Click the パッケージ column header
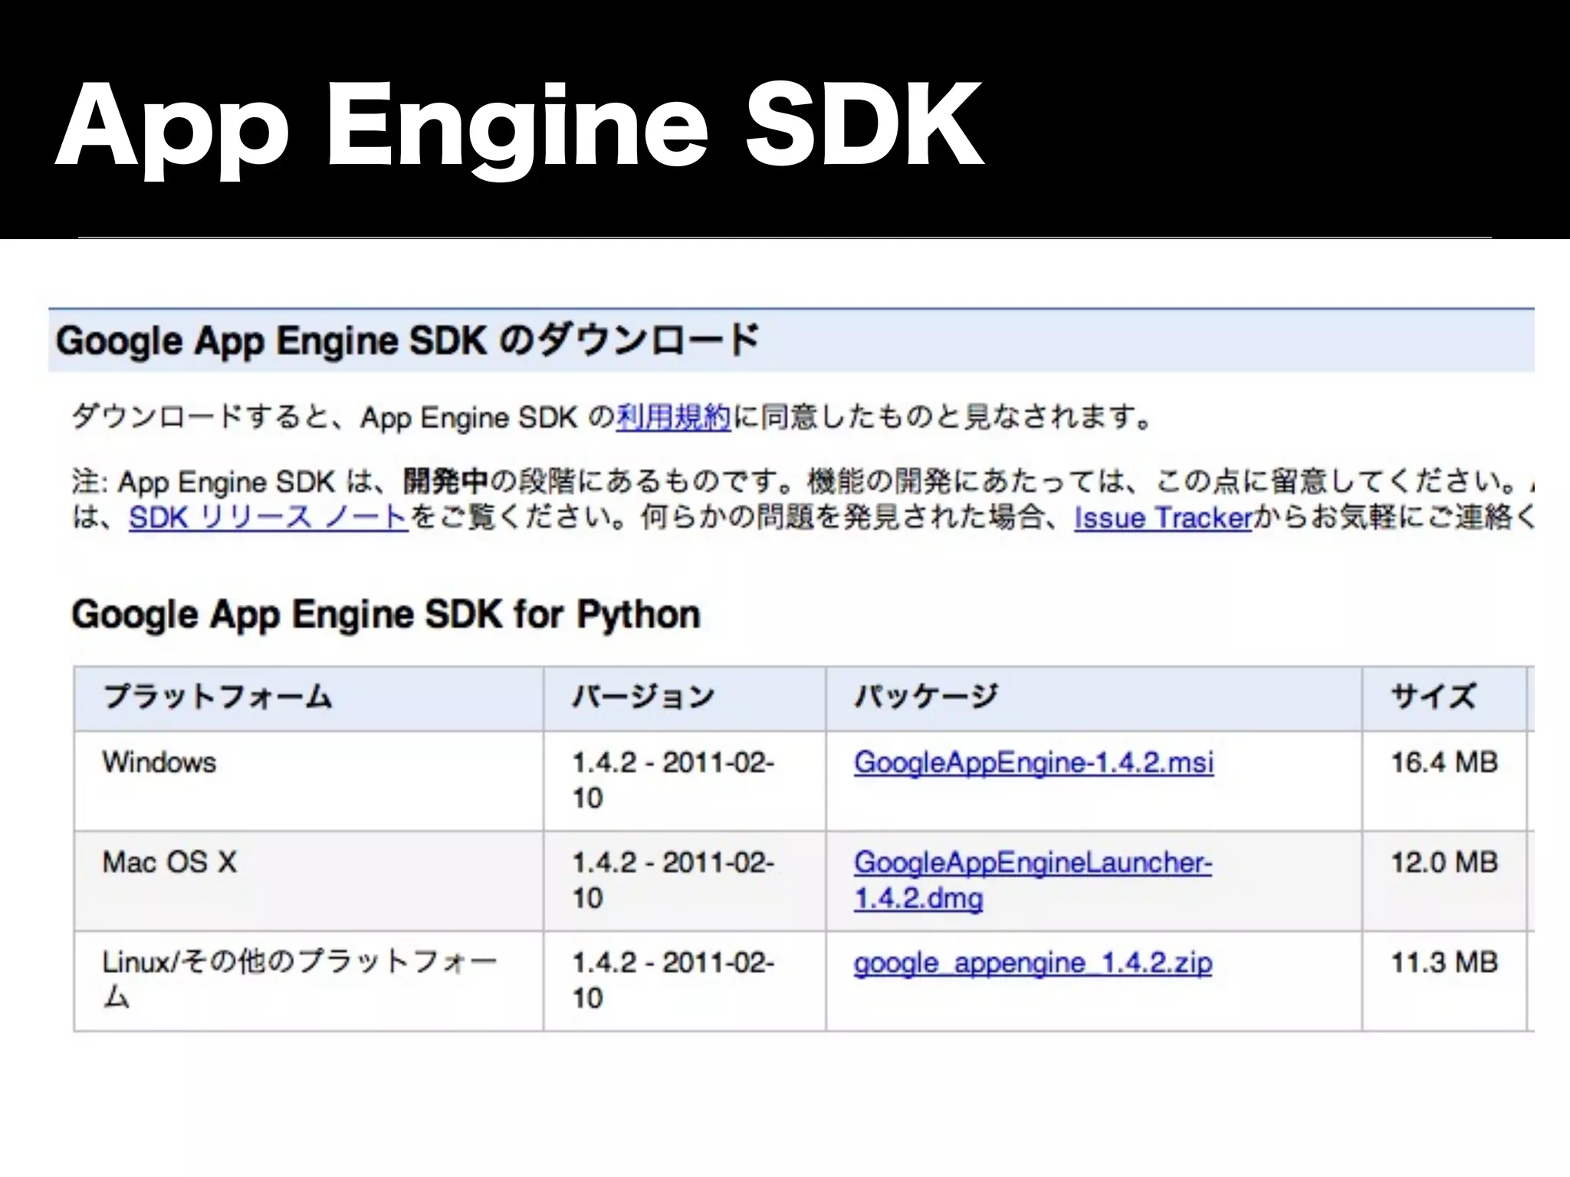This screenshot has width=1570, height=1177. [926, 697]
